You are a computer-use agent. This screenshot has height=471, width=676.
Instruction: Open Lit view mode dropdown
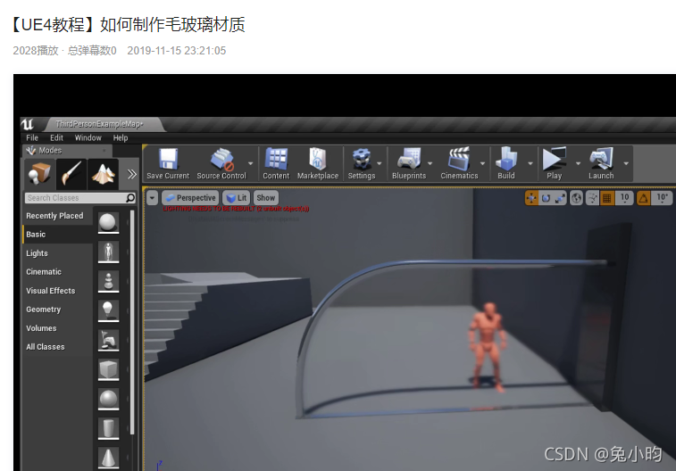237,198
